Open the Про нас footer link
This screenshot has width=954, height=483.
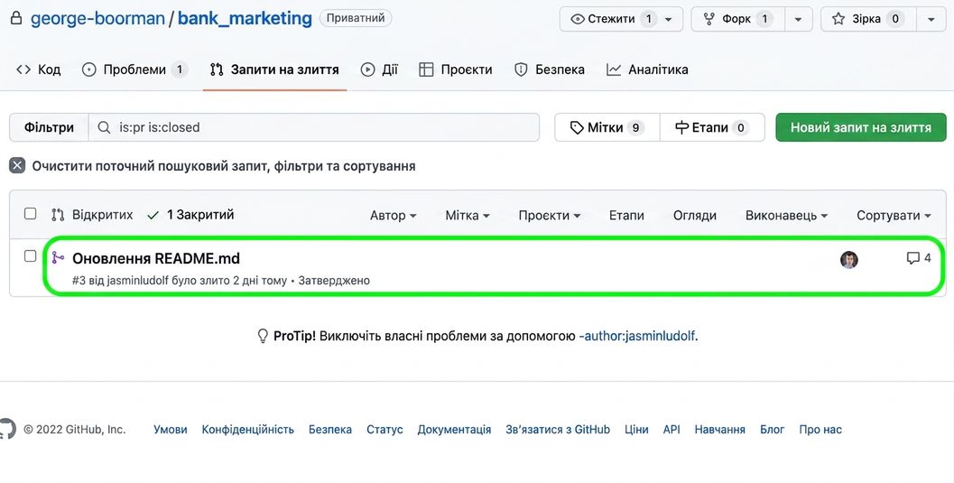pos(820,430)
